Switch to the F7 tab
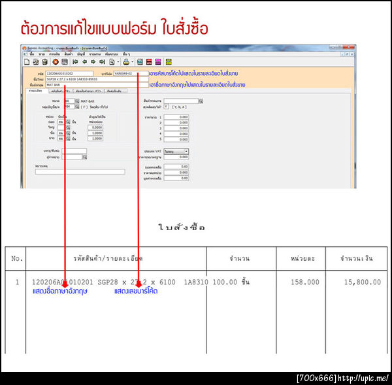This screenshot has width=392, height=385. (x=88, y=91)
